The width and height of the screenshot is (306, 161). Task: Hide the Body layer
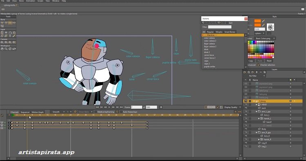click(x=246, y=129)
